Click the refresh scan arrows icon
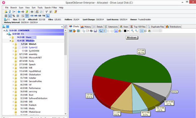The width and height of the screenshot is (196, 118). coord(10,12)
